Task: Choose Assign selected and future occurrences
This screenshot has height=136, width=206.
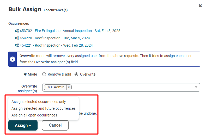Action: point(44,108)
